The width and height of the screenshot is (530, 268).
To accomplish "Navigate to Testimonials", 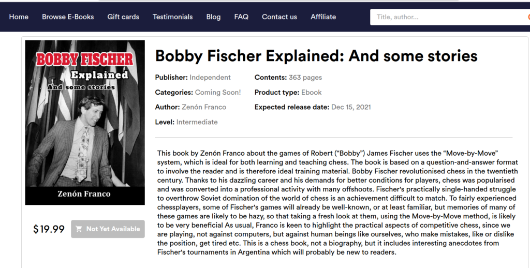I will 172,17.
